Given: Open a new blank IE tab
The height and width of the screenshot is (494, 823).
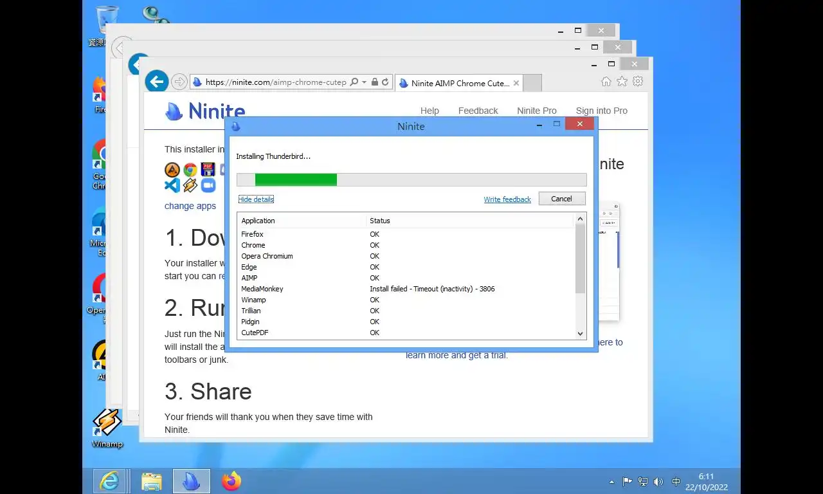Looking at the screenshot, I should 532,83.
